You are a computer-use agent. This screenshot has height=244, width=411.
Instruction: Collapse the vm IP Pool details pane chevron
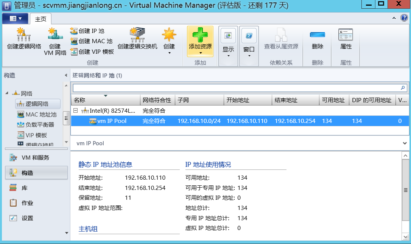coord(405,143)
